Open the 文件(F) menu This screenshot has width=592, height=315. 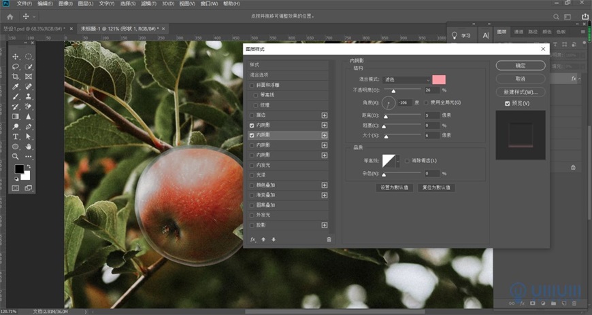[24, 4]
